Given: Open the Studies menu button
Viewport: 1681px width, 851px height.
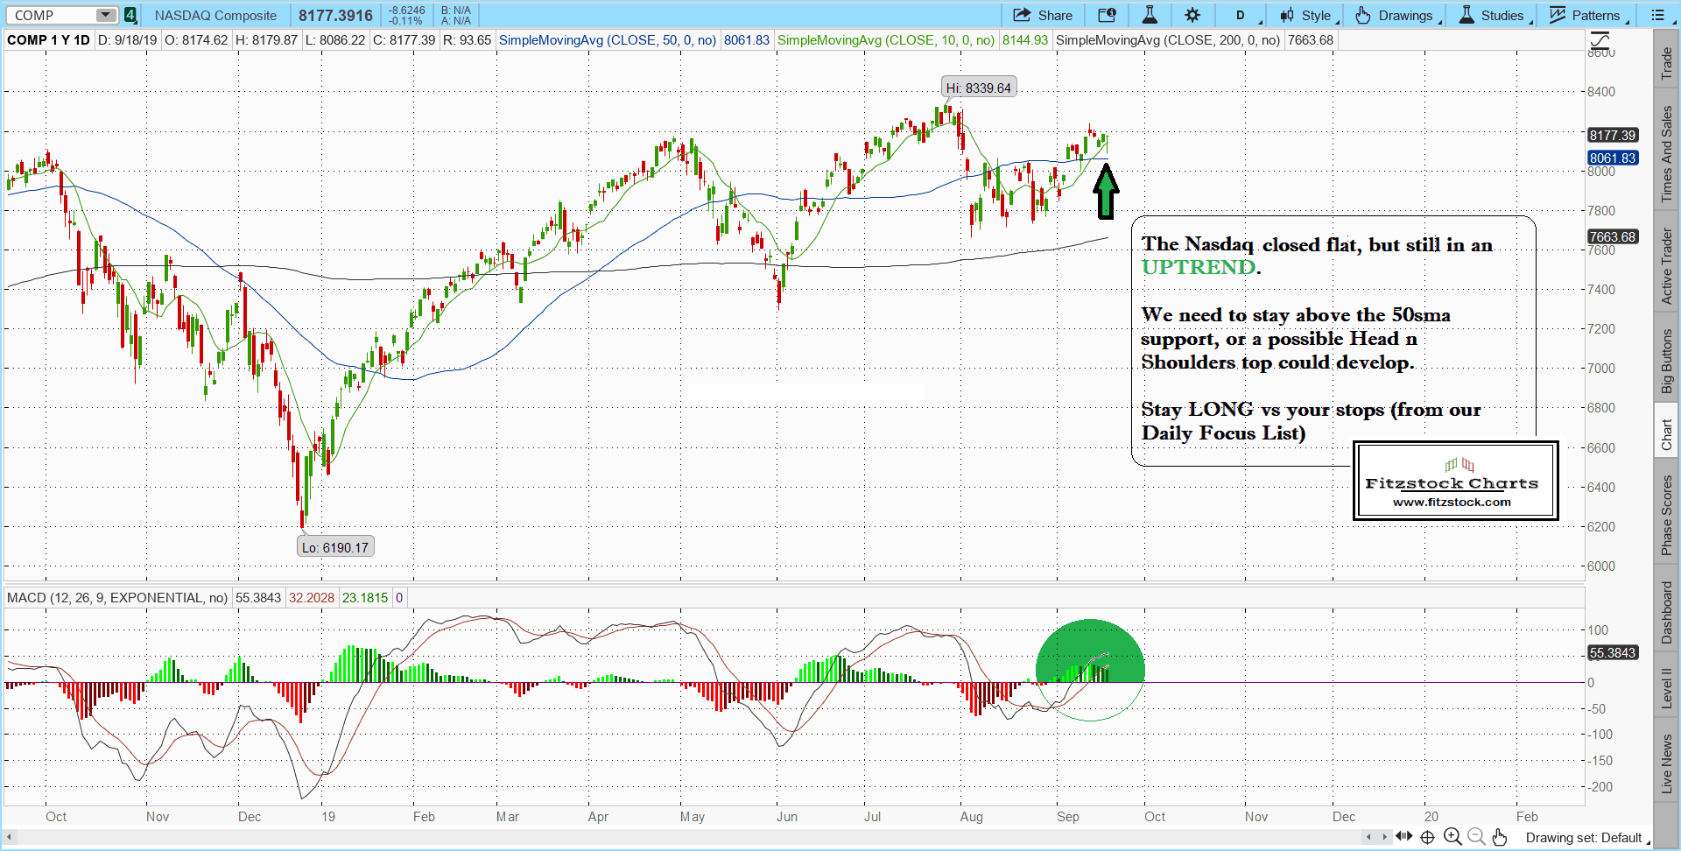Looking at the screenshot, I should point(1493,15).
